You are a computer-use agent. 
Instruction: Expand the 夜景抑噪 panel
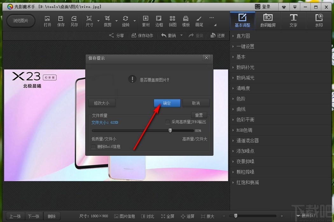(x=281, y=161)
